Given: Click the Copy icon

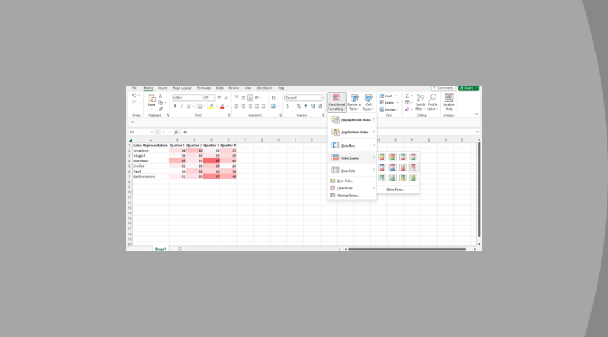Looking at the screenshot, I should click(x=161, y=102).
